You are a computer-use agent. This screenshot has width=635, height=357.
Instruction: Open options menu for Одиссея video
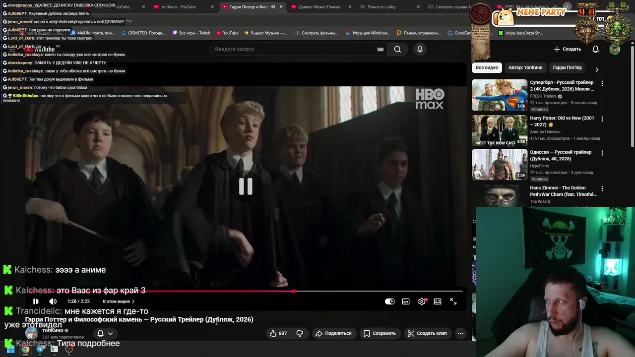click(x=602, y=153)
